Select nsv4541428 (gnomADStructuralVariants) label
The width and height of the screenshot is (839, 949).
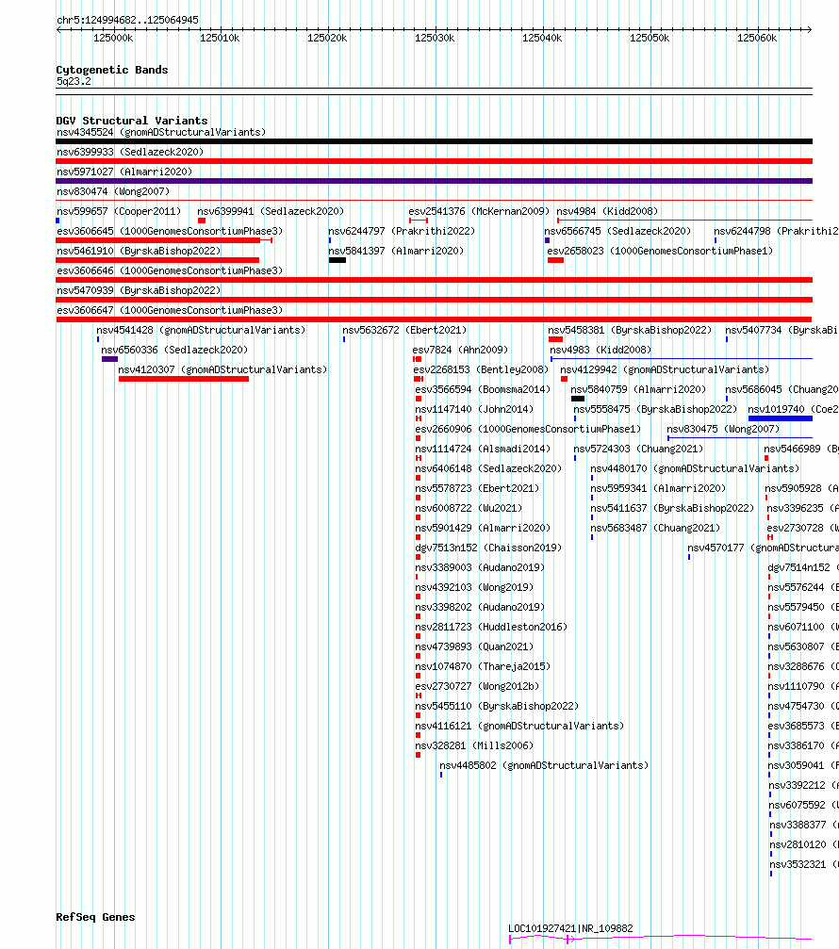coord(201,331)
